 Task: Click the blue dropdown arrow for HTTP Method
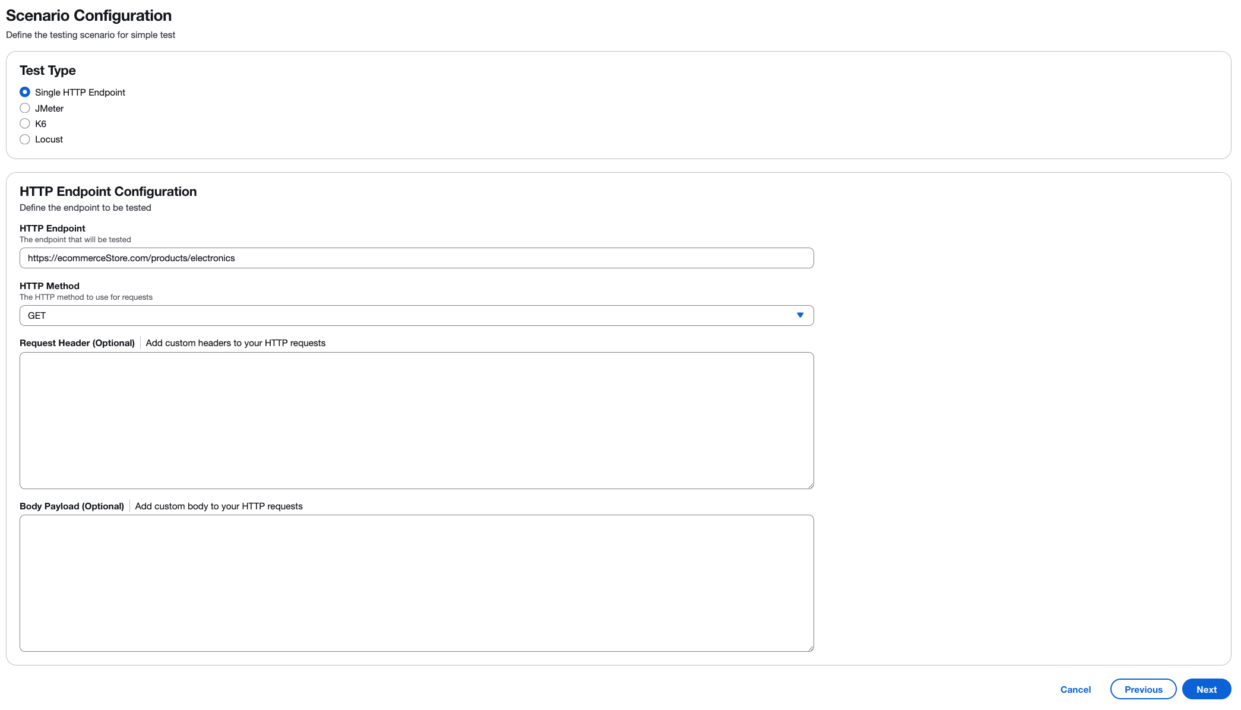point(800,315)
